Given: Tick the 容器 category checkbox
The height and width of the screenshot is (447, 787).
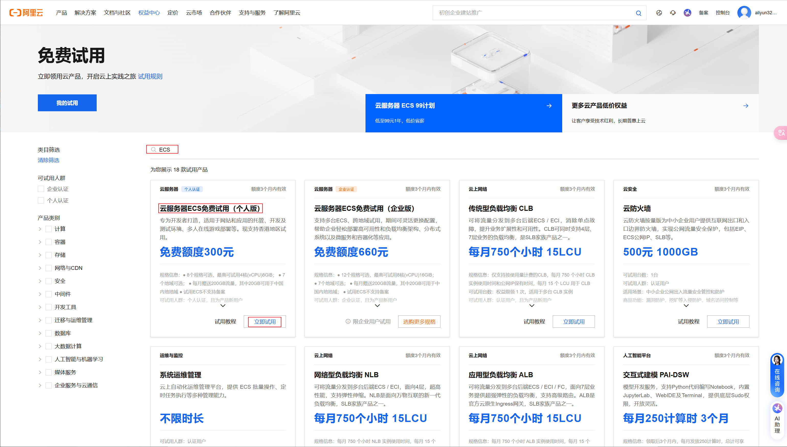Looking at the screenshot, I should click(x=49, y=242).
